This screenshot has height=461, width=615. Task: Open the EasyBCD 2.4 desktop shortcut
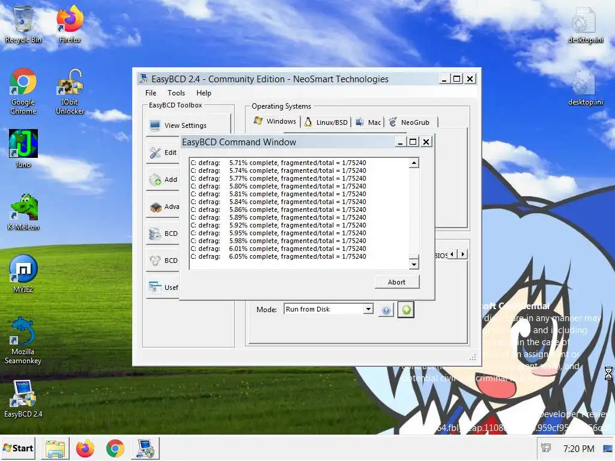point(23,399)
